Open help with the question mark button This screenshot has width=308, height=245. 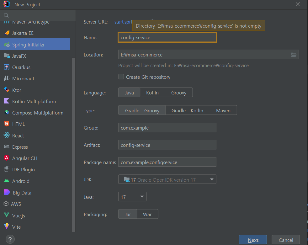(10, 239)
